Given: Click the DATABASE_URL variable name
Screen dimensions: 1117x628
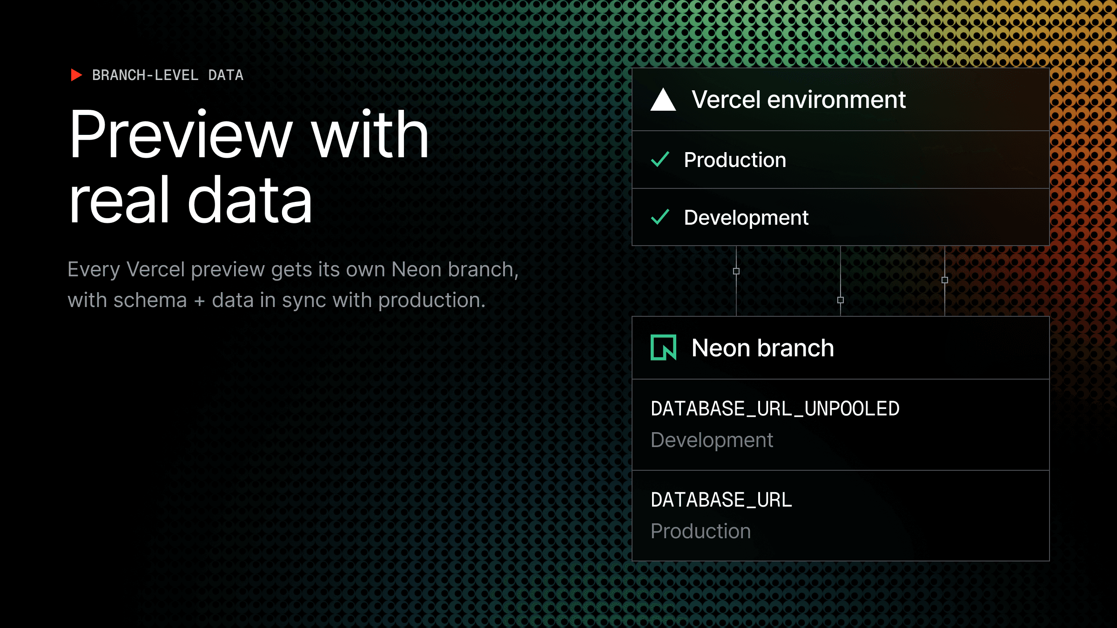Looking at the screenshot, I should point(721,500).
